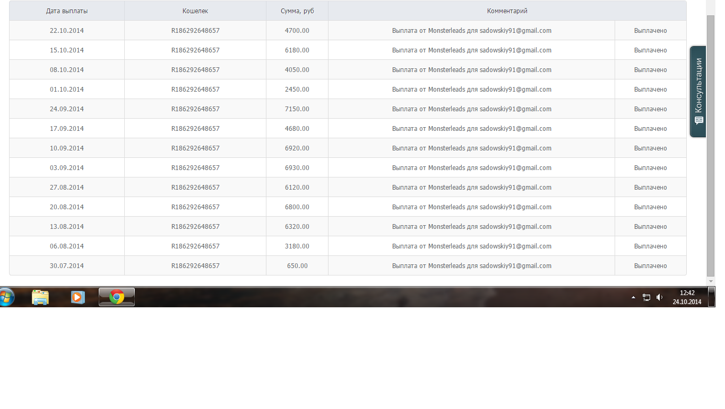
Task: Click the amount 6180.00
Action: tap(297, 50)
